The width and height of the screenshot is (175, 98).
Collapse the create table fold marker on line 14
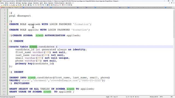pos(8,47)
